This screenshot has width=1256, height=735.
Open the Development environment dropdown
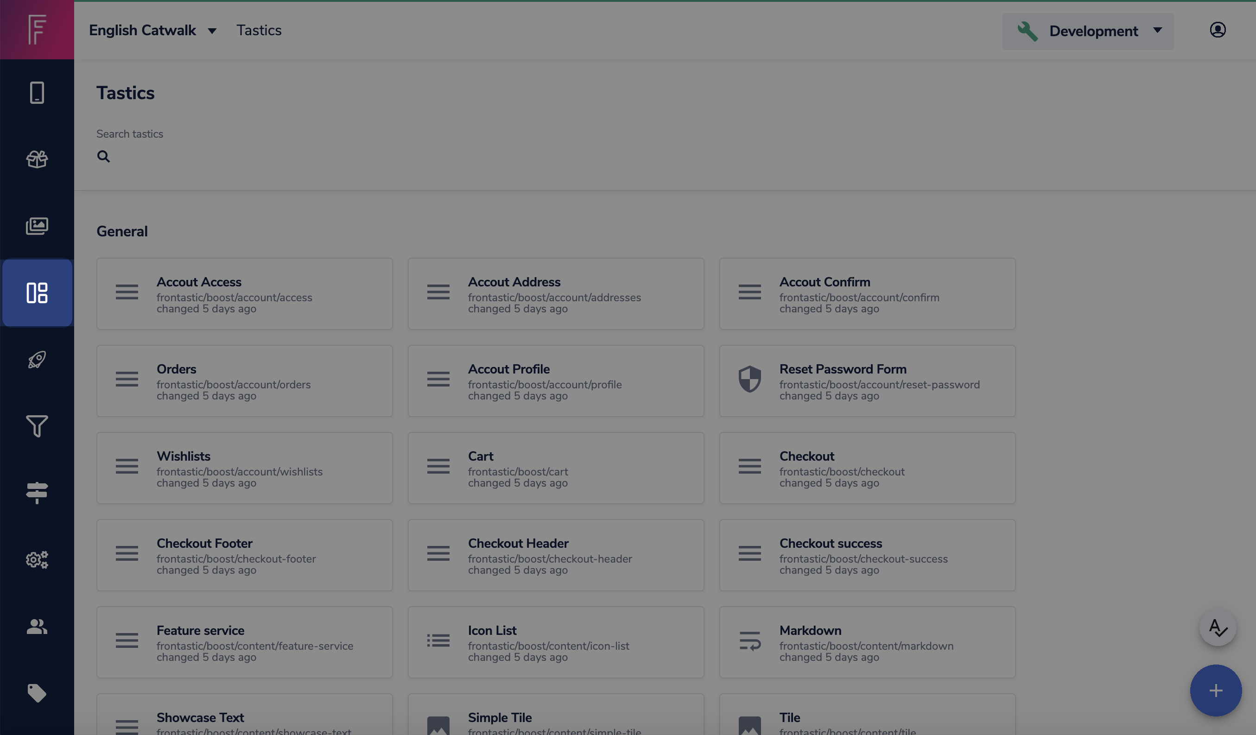click(1088, 32)
